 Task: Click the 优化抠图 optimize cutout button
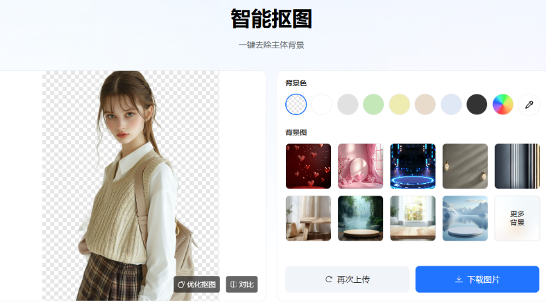click(x=197, y=285)
